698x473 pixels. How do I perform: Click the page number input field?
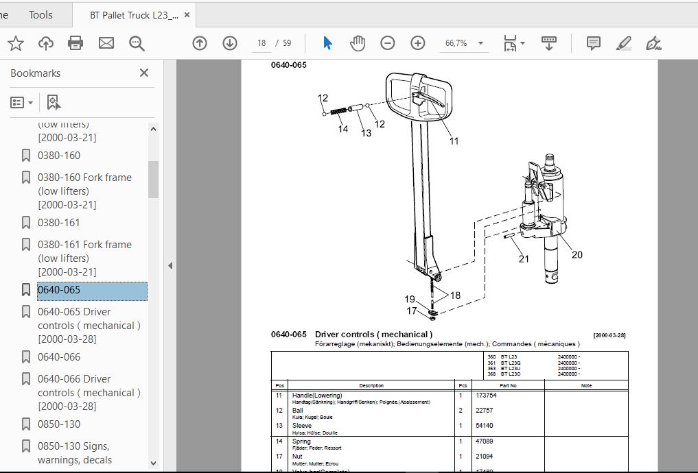point(261,43)
